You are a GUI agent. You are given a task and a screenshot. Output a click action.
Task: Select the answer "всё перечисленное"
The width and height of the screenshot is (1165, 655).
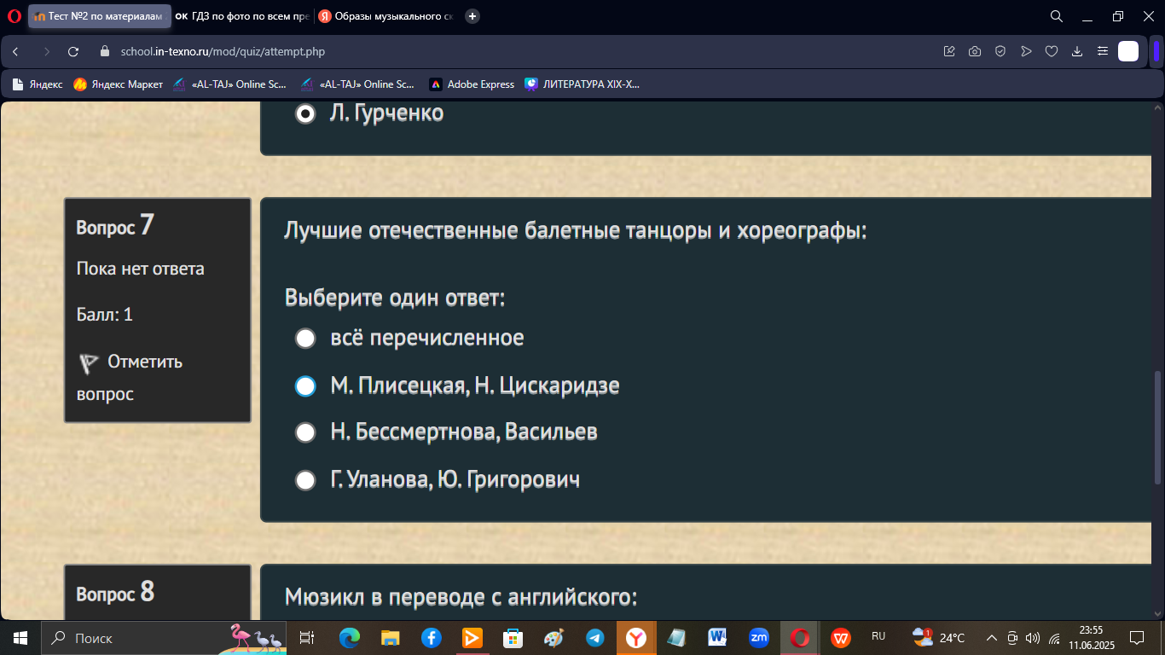pos(305,339)
